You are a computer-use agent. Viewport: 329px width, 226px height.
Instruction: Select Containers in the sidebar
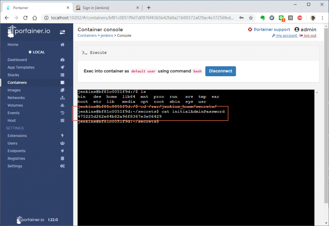(x=37, y=82)
